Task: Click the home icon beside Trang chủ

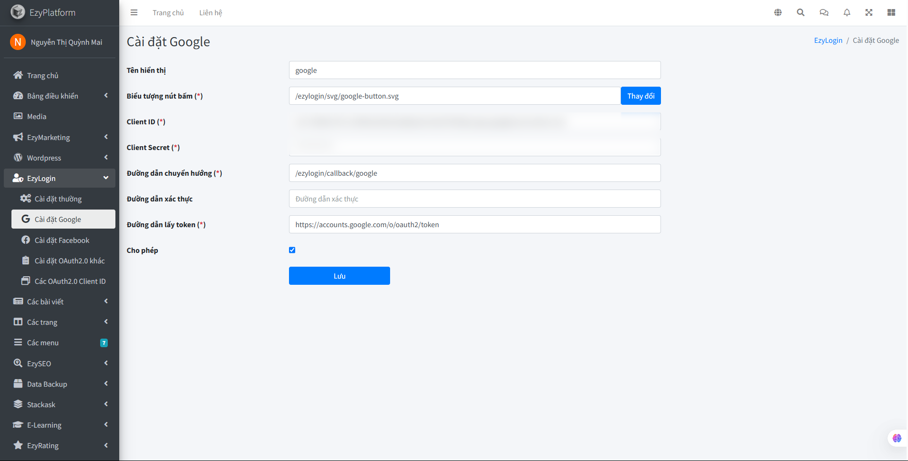Action: tap(18, 75)
